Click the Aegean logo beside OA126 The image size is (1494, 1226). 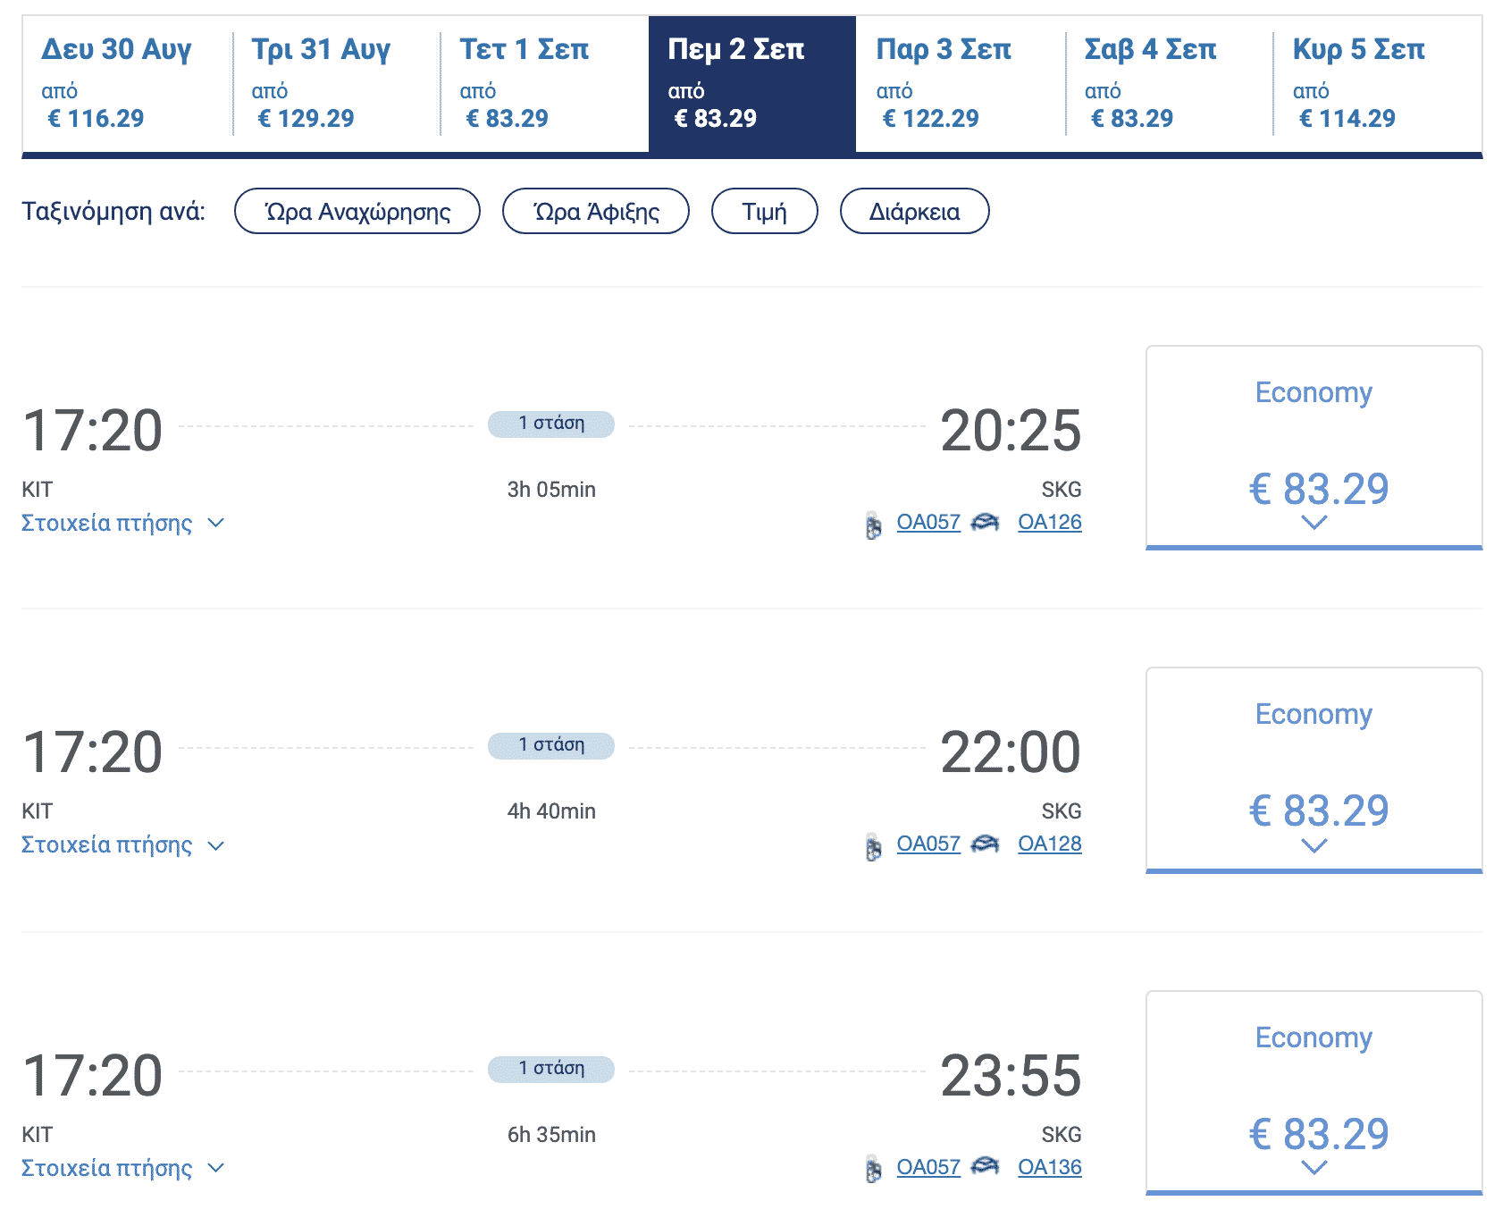(985, 522)
